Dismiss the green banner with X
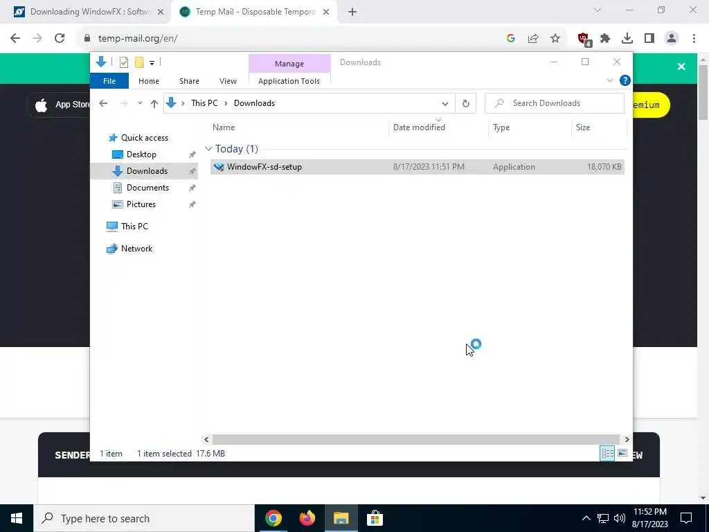709x532 pixels. tap(681, 67)
